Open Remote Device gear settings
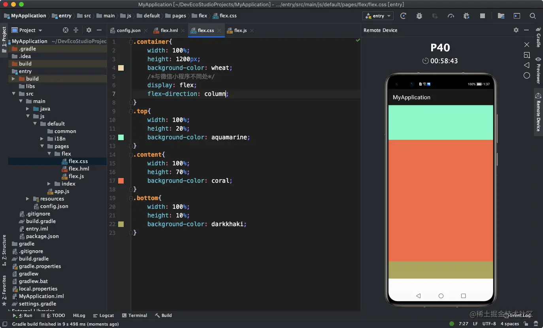This screenshot has width=543, height=328. (x=516, y=30)
